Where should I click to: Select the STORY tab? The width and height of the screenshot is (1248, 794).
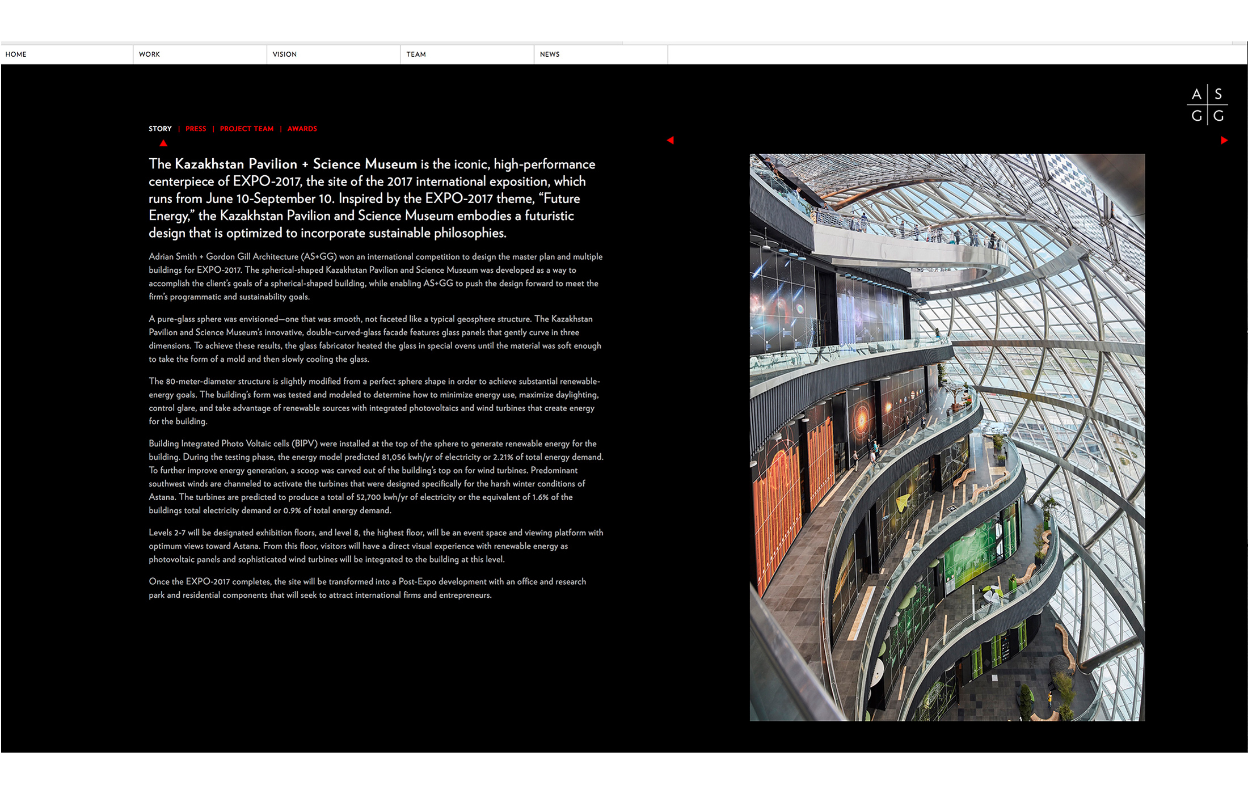(160, 129)
